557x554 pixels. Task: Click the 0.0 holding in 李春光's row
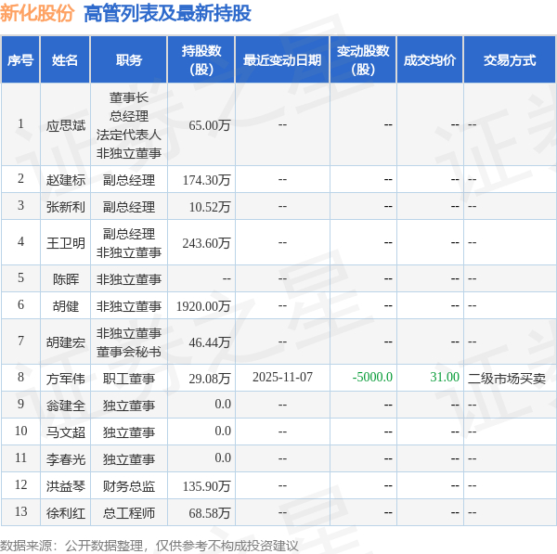tap(223, 457)
